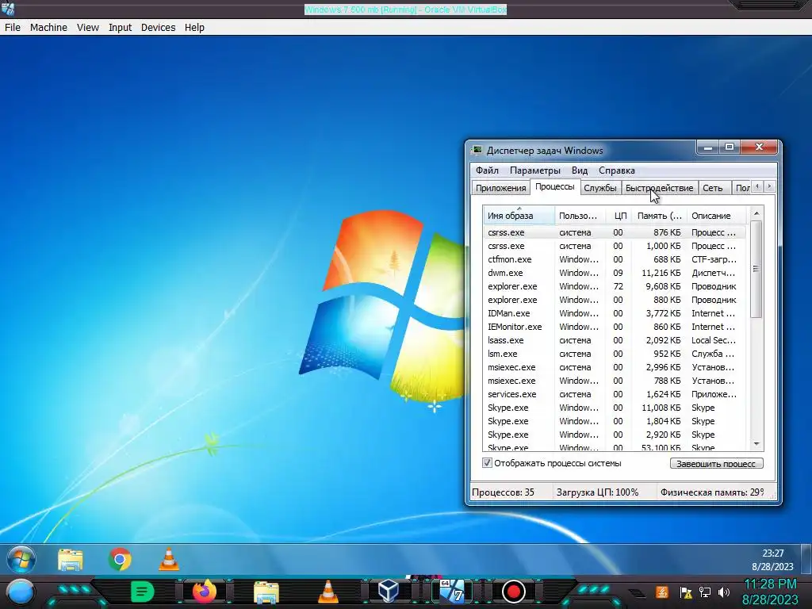Click the Завершить процесс button
812x609 pixels.
click(716, 463)
